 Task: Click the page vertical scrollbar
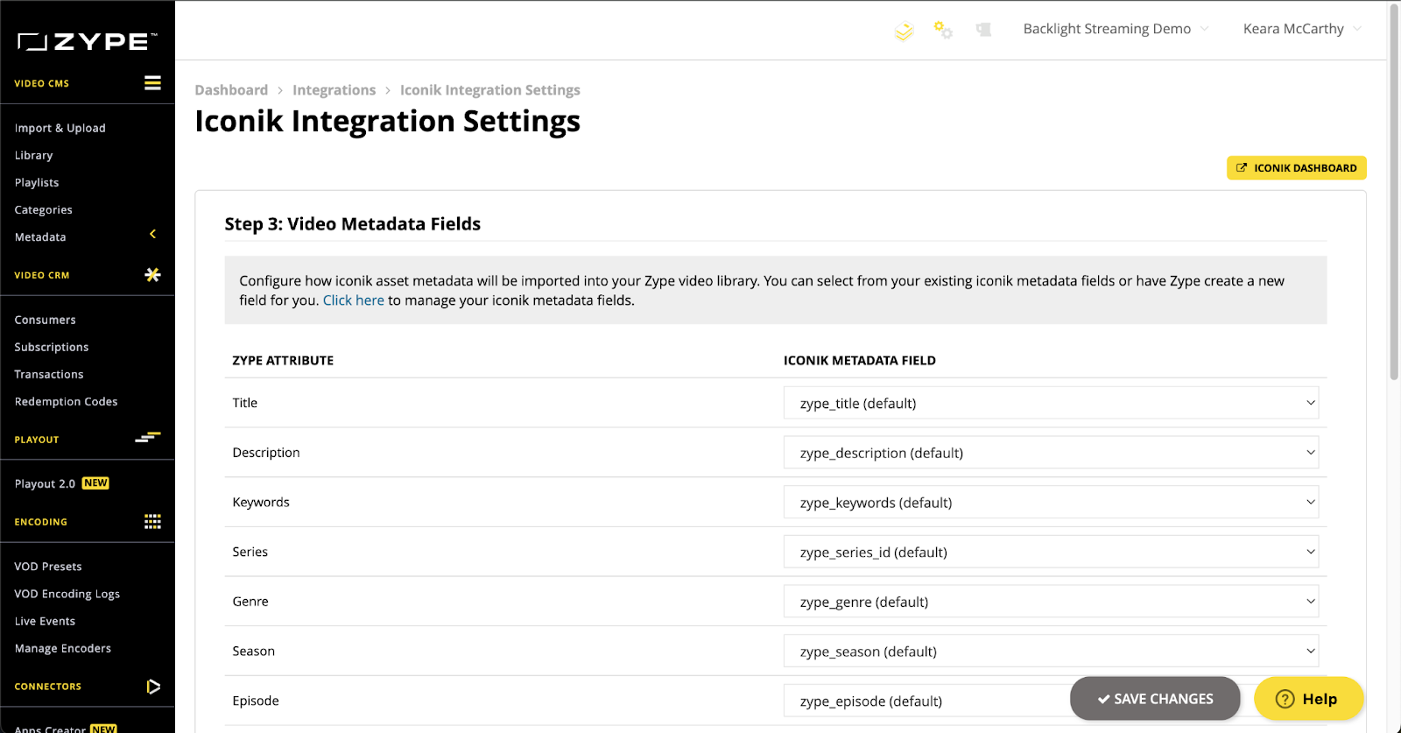point(1394,193)
